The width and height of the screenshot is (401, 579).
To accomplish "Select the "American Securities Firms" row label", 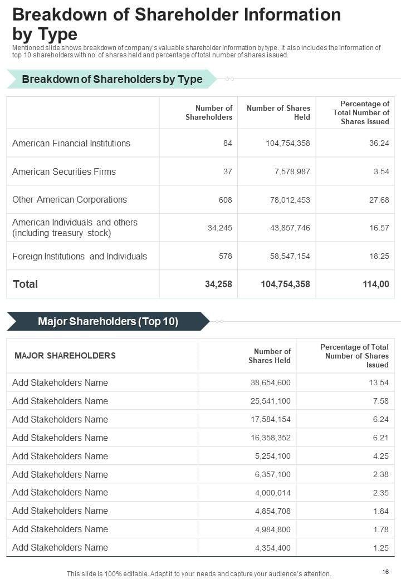I will point(64,171).
